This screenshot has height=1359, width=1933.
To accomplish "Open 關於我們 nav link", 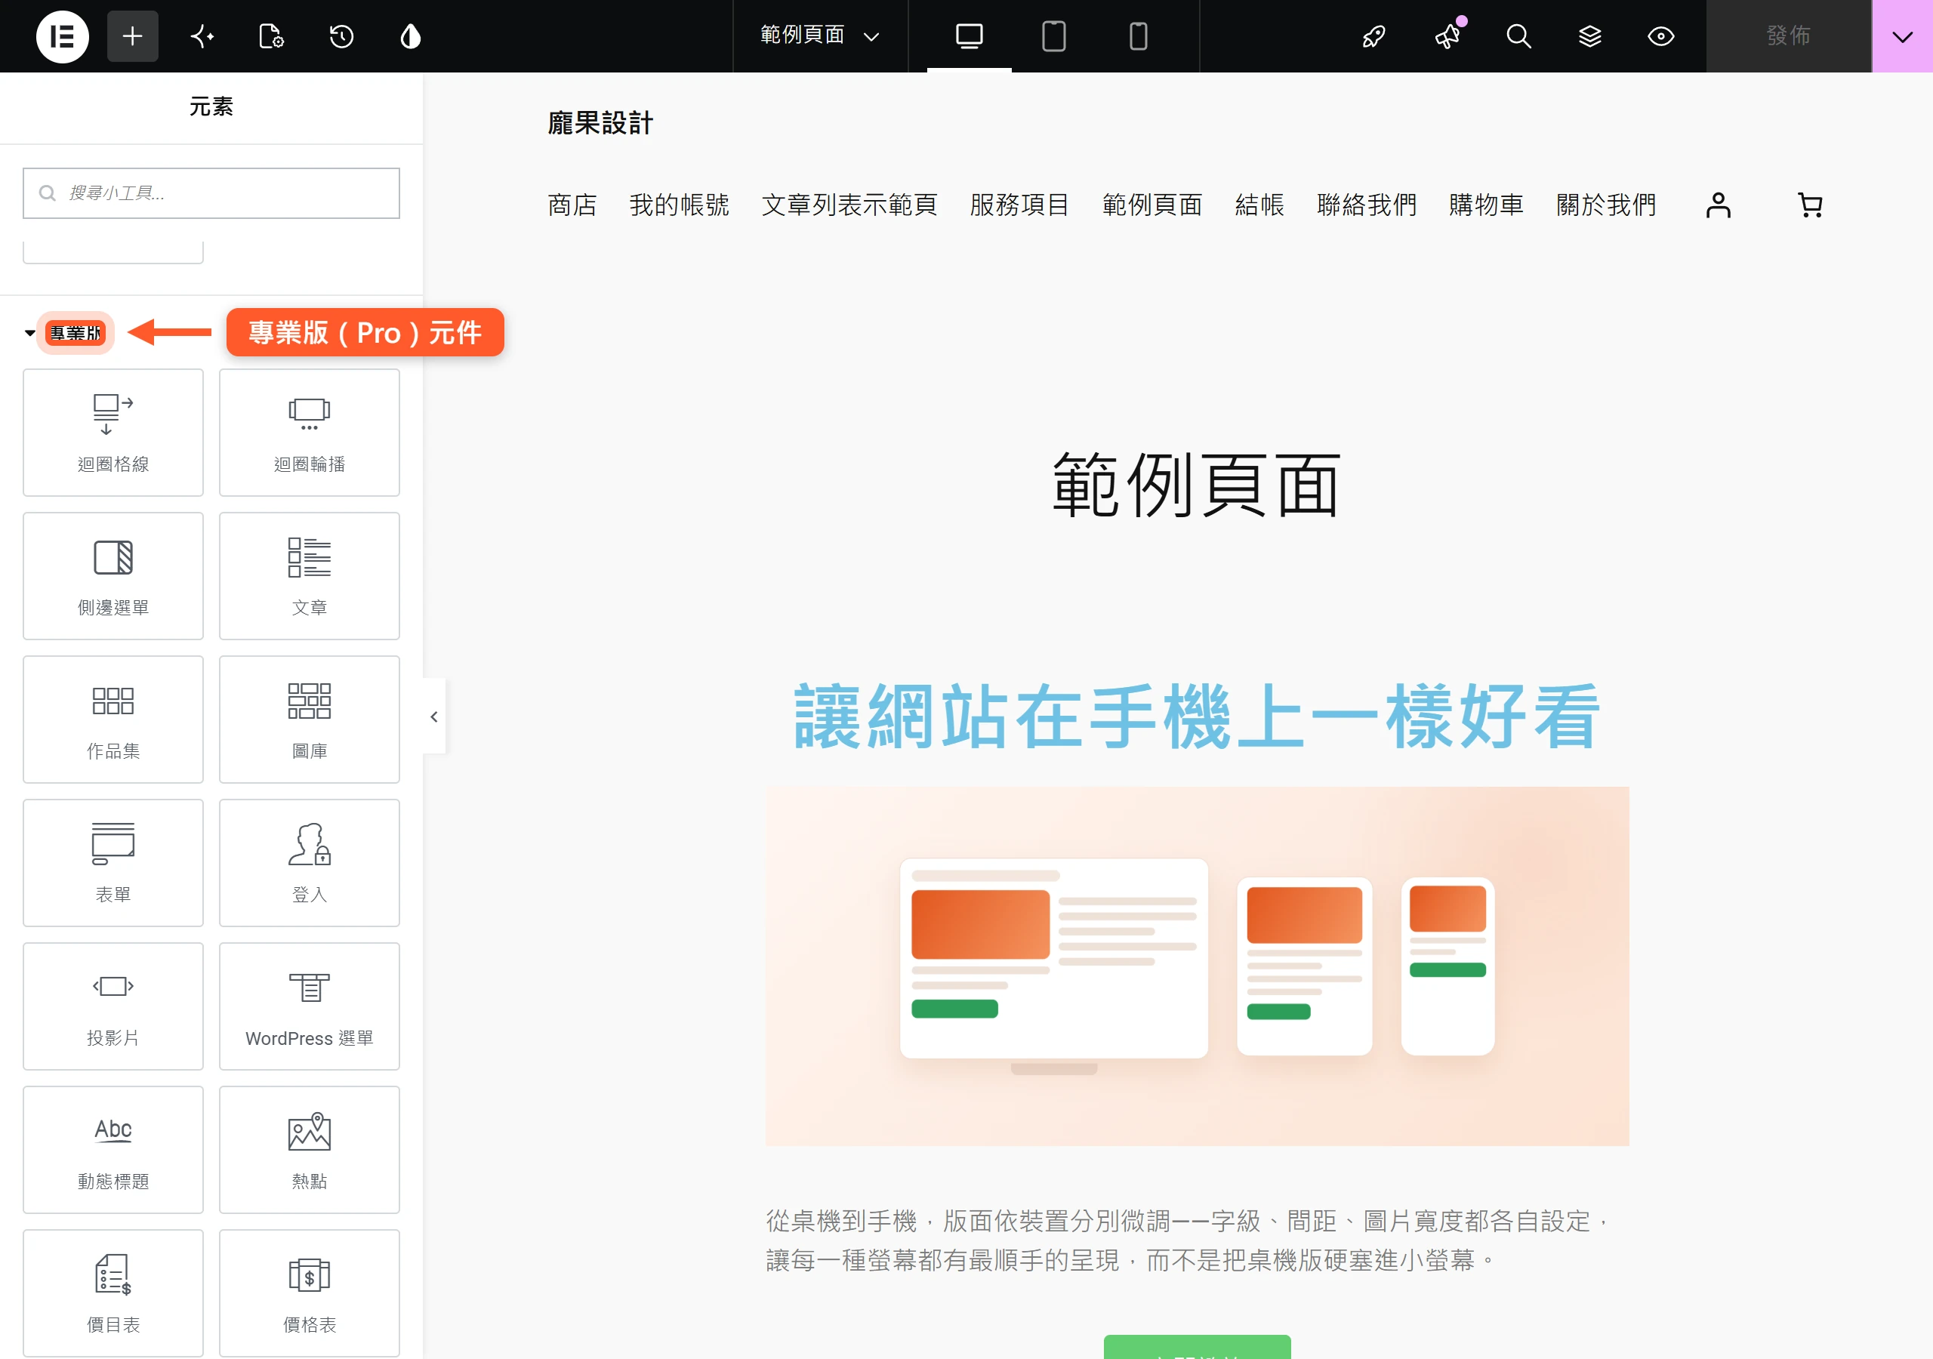I will tap(1605, 205).
